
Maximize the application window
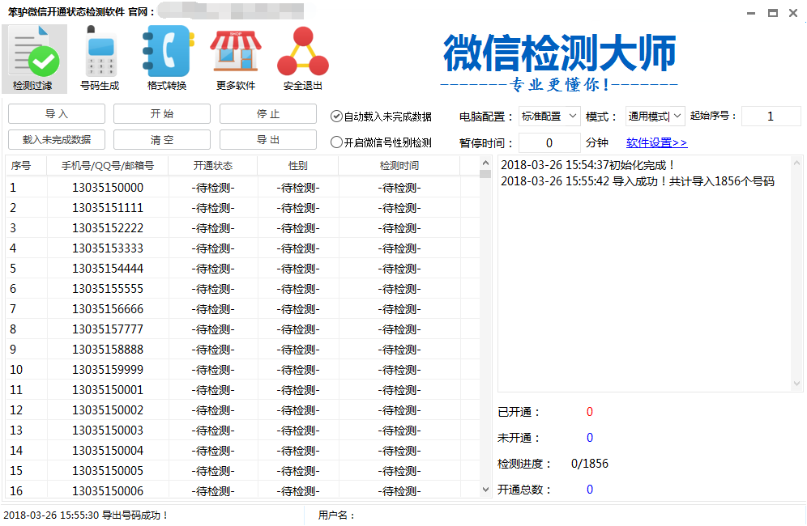click(x=772, y=13)
